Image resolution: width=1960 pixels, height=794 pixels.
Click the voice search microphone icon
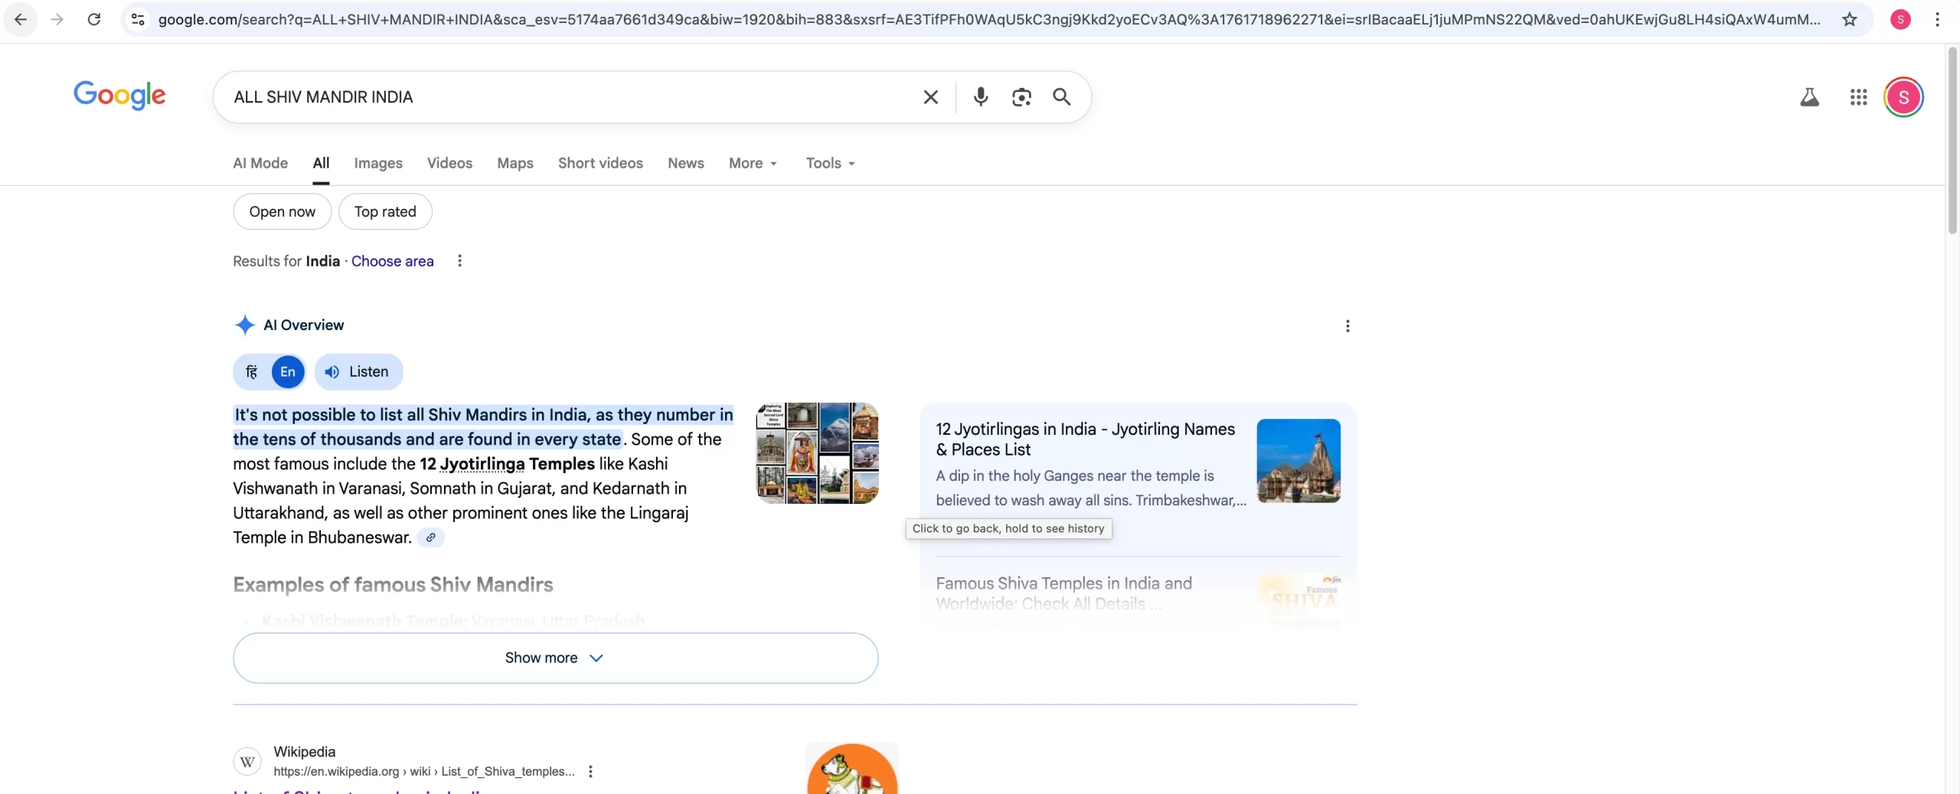pyautogui.click(x=980, y=96)
